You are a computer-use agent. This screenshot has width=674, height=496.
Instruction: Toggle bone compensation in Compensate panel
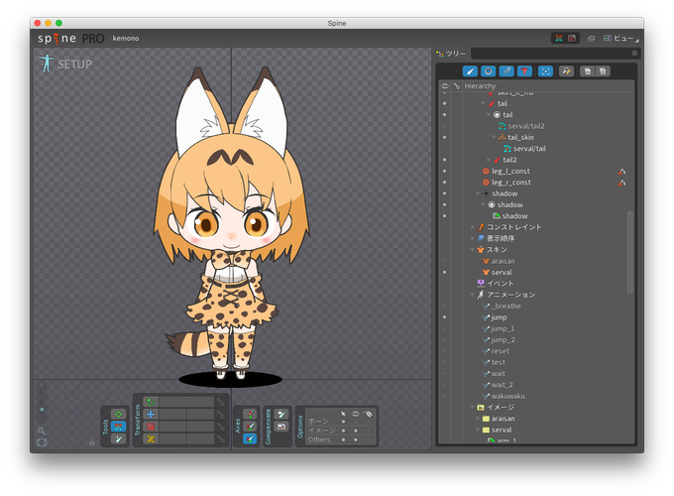[x=281, y=414]
